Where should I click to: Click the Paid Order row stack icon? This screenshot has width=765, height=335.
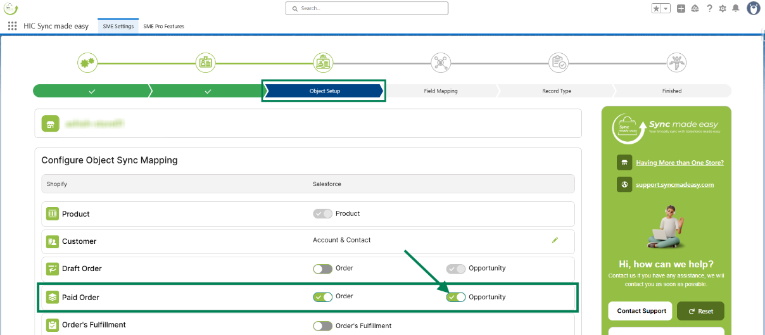pos(53,297)
